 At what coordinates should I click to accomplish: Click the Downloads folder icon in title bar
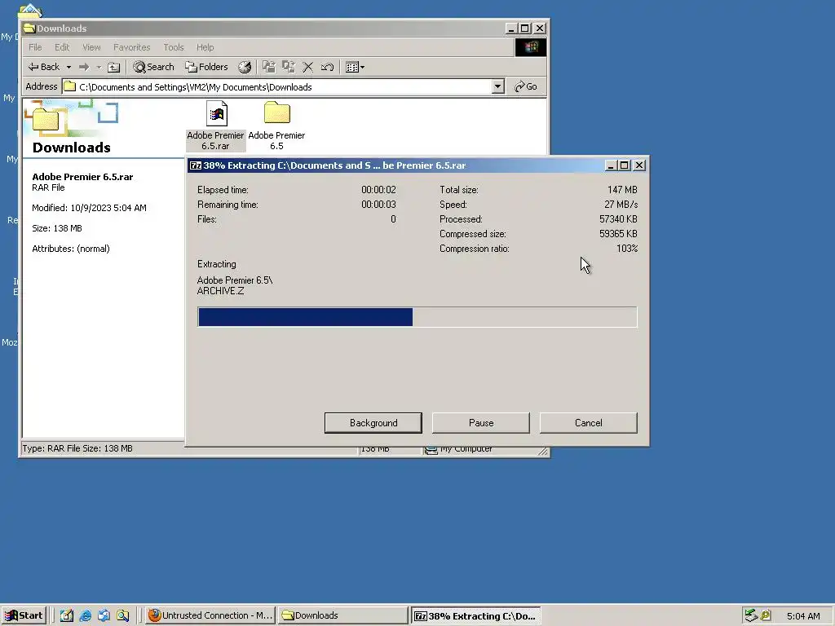pyautogui.click(x=30, y=29)
